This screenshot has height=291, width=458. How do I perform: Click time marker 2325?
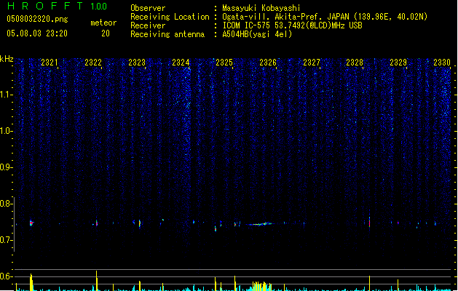(x=224, y=63)
